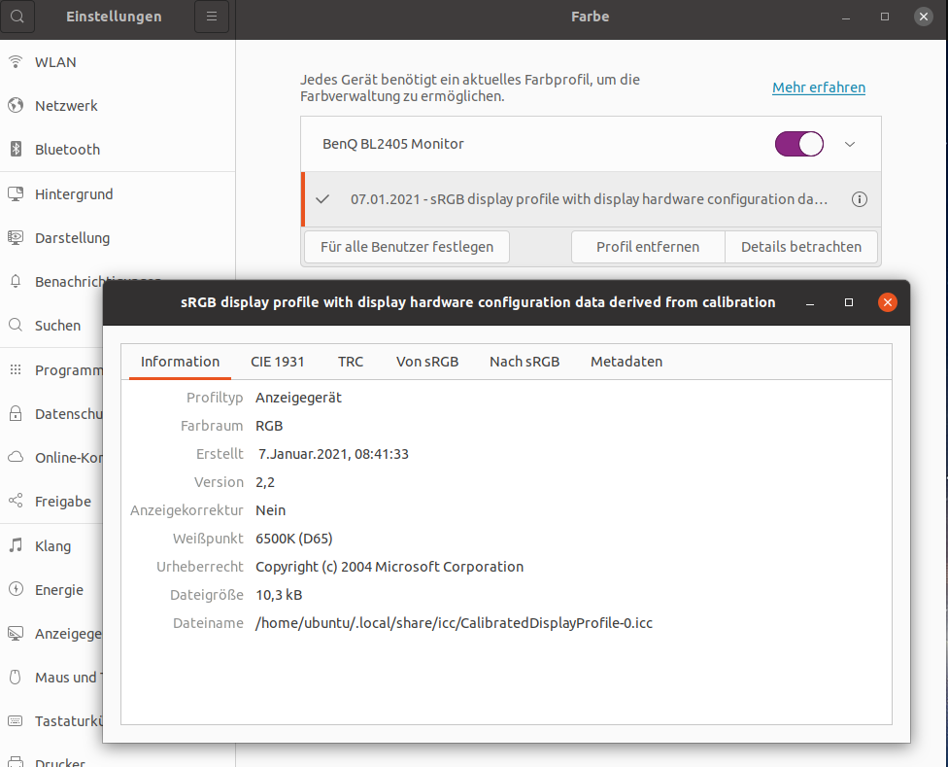Click the Details betrachten button
Viewport: 948px width, 767px height.
[801, 247]
